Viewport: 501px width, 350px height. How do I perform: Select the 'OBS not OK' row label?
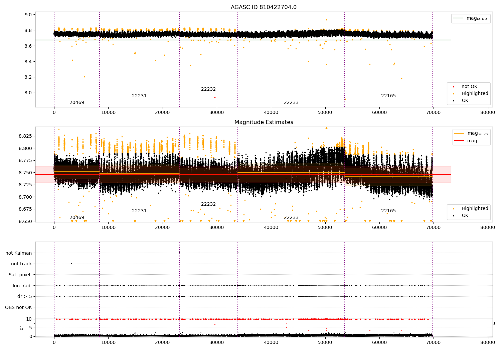(18, 307)
